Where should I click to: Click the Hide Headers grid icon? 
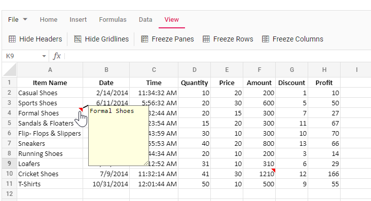pyautogui.click(x=12, y=39)
